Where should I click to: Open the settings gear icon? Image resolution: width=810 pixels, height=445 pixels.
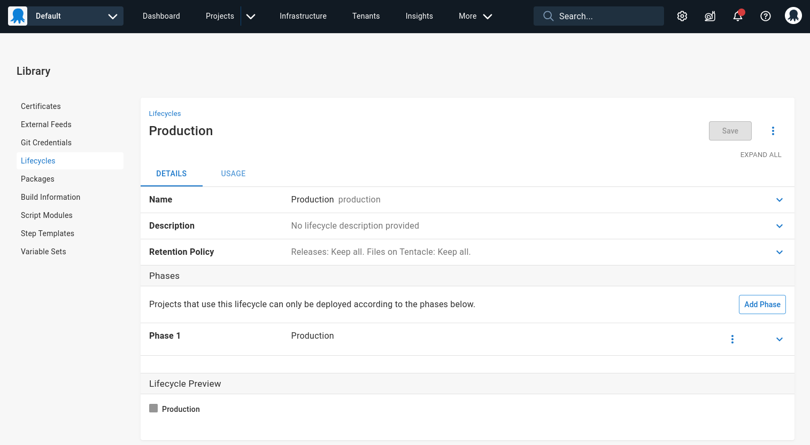682,16
